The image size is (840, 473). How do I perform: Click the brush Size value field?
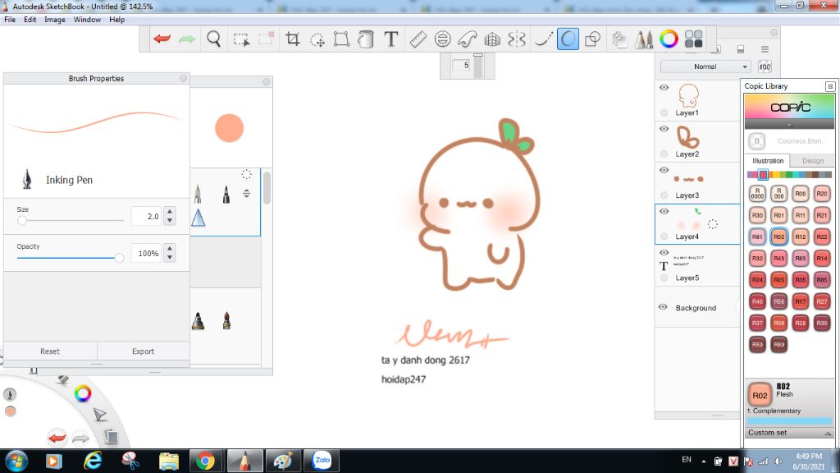(x=146, y=216)
